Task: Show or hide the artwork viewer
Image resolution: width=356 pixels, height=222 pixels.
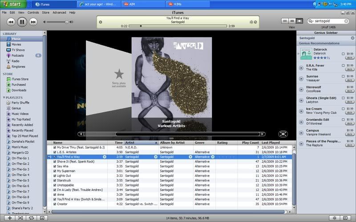Action: click(x=42, y=218)
